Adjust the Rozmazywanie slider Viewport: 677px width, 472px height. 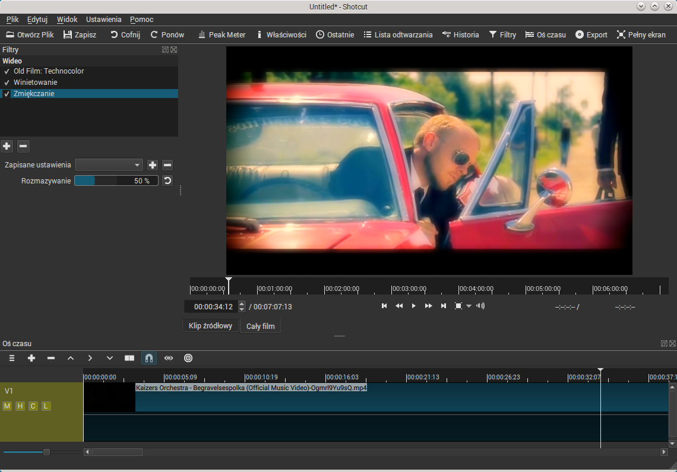116,180
